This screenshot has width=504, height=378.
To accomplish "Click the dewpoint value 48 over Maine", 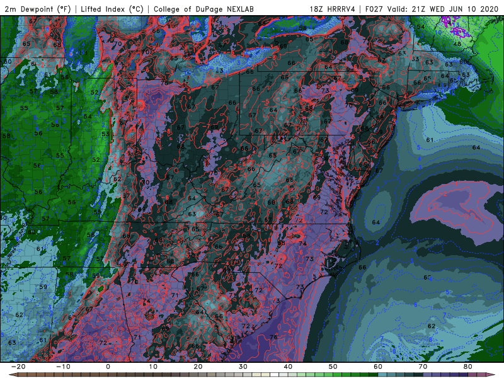I will pyautogui.click(x=457, y=43).
